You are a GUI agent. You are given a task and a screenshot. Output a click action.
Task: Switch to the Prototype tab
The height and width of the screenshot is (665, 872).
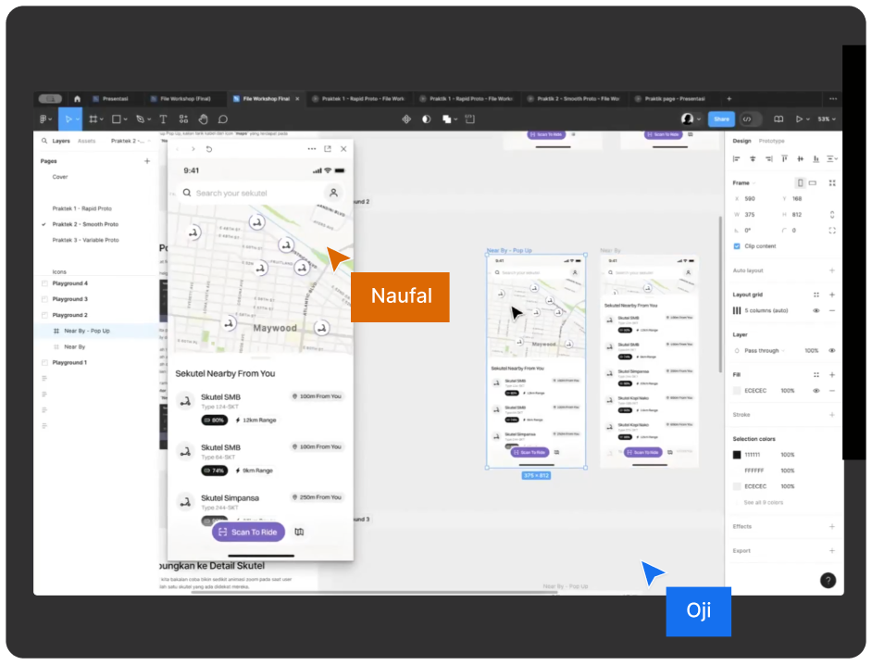tap(771, 142)
